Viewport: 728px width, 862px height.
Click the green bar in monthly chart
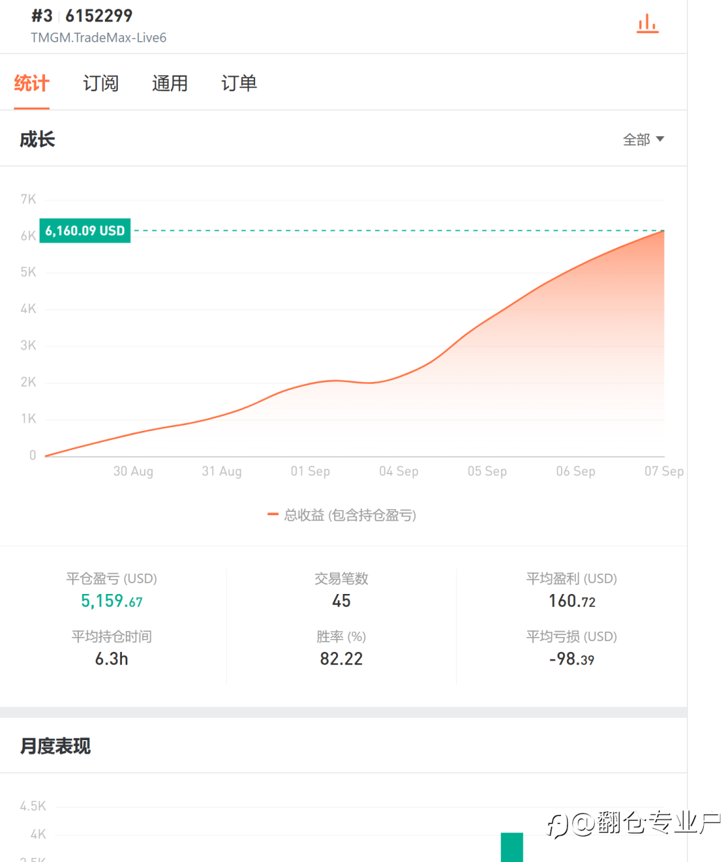tap(512, 847)
